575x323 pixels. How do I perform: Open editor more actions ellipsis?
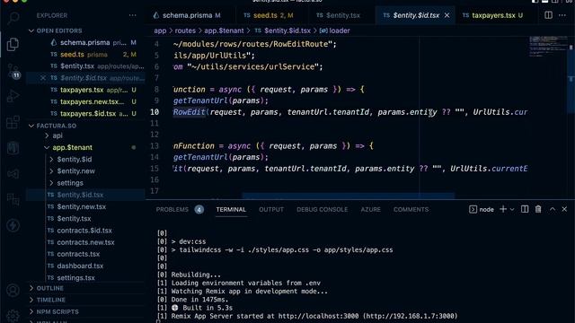[562, 15]
